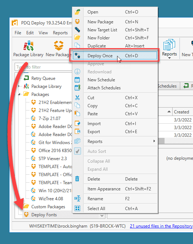
Task: Click the Import icon in context menu
Action: [77, 123]
